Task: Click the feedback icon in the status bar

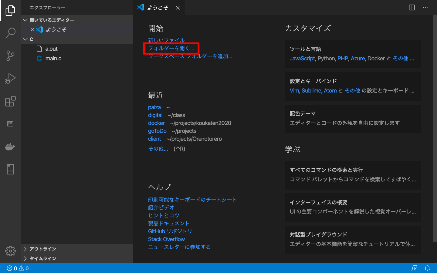Action: (x=415, y=268)
